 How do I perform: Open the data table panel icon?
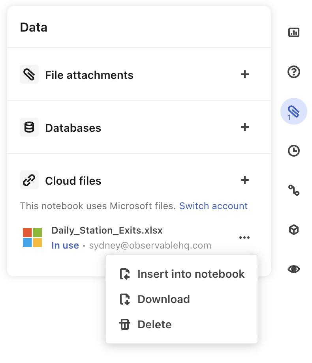click(x=294, y=33)
